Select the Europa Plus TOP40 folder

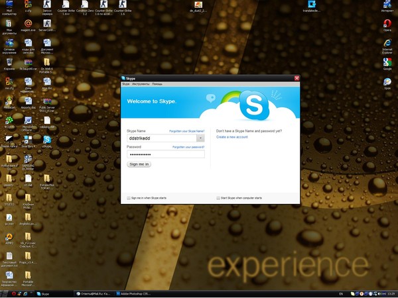coord(47,182)
